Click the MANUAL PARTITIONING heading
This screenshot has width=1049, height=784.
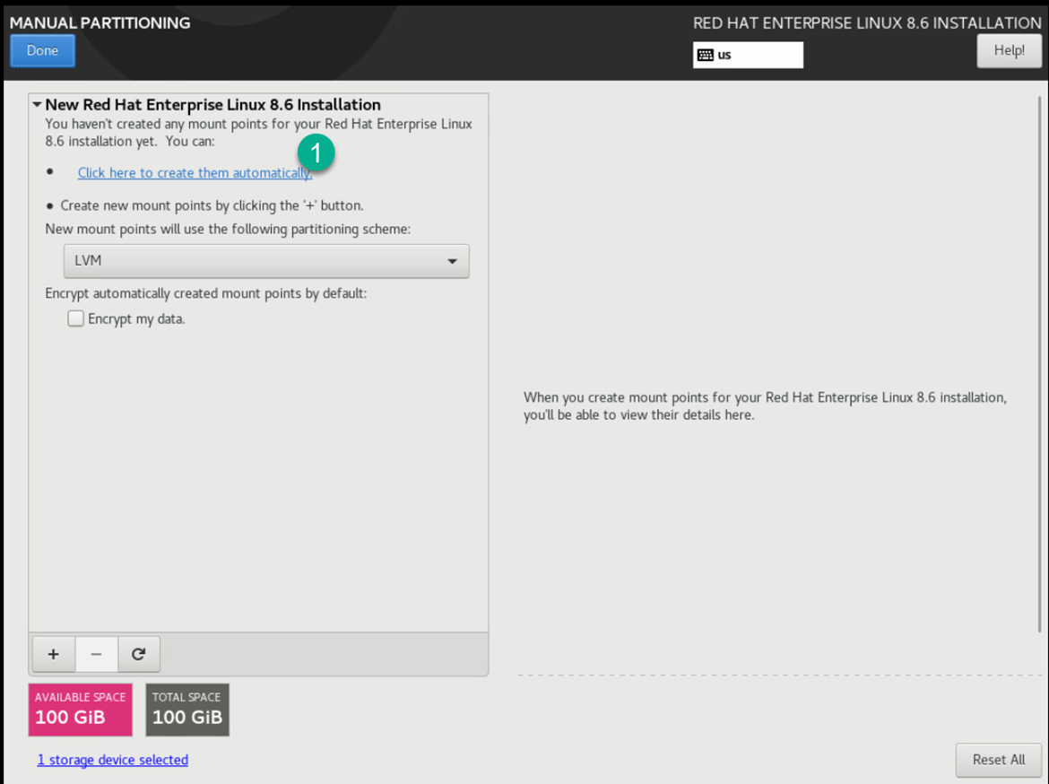pos(100,22)
